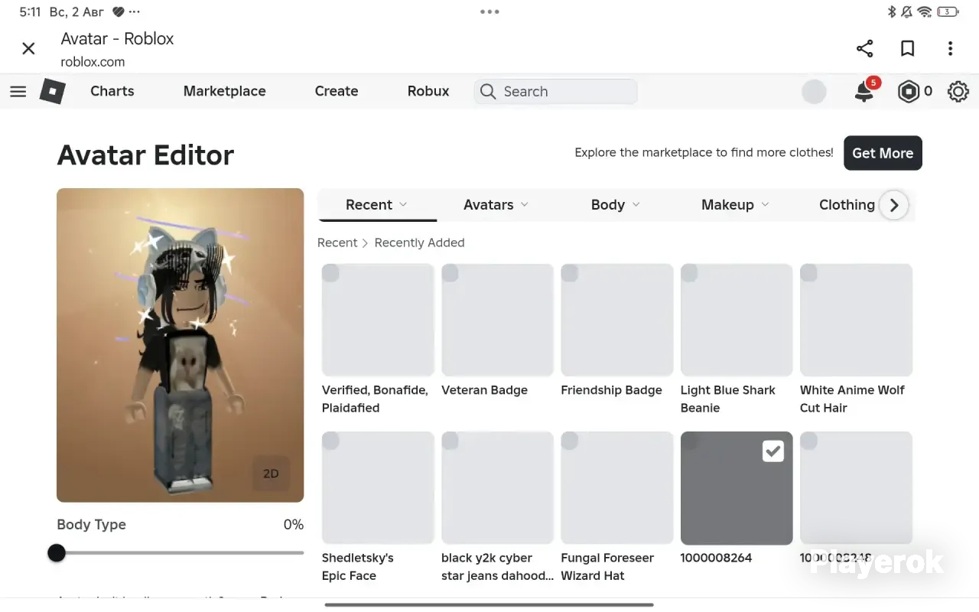Open the Charts page
The height and width of the screenshot is (612, 979).
coord(112,91)
